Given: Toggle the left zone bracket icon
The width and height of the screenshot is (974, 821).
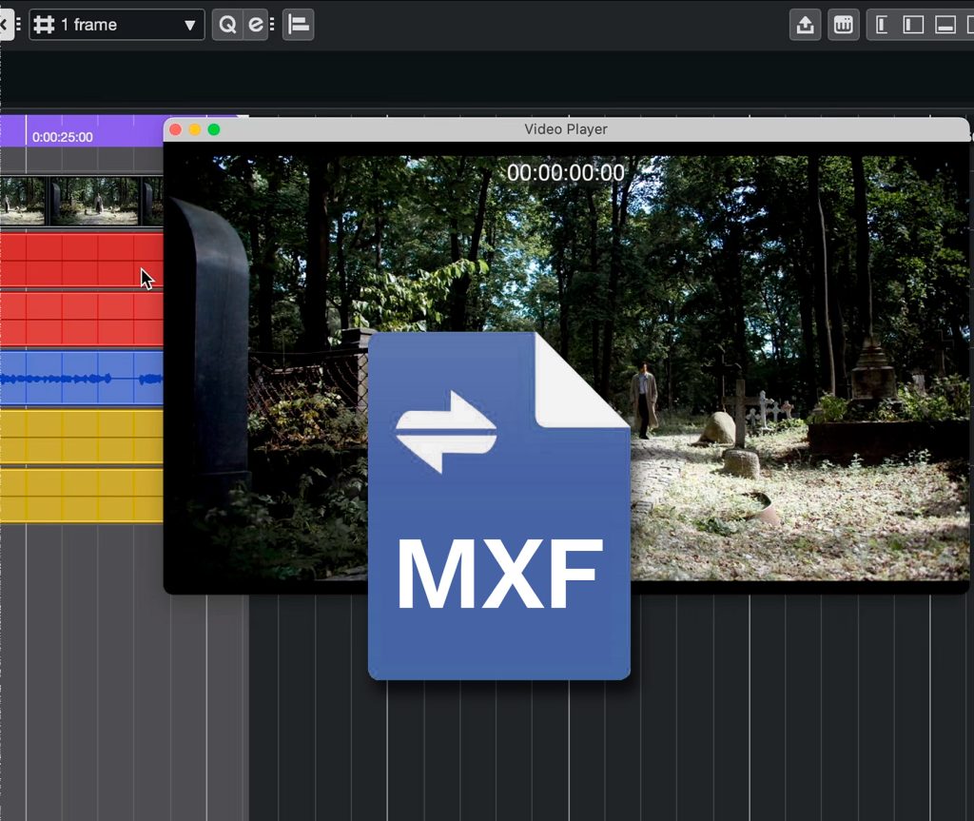Looking at the screenshot, I should click(x=882, y=26).
